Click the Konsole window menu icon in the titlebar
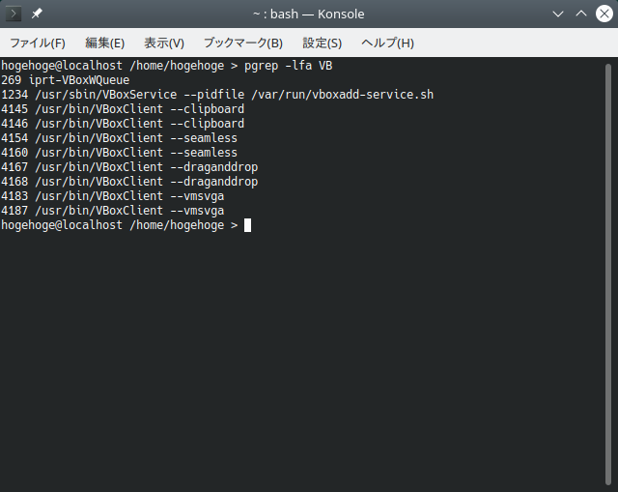Viewport: 618px width, 492px height. click(x=14, y=14)
